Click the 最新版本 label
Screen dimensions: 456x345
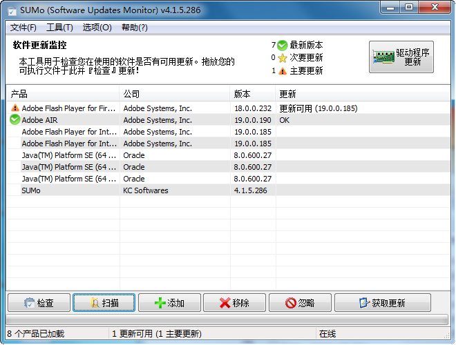pyautogui.click(x=306, y=46)
